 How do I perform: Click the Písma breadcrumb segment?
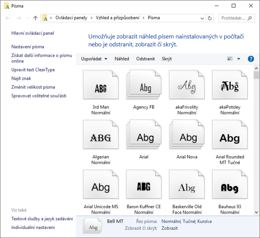[x=154, y=18]
